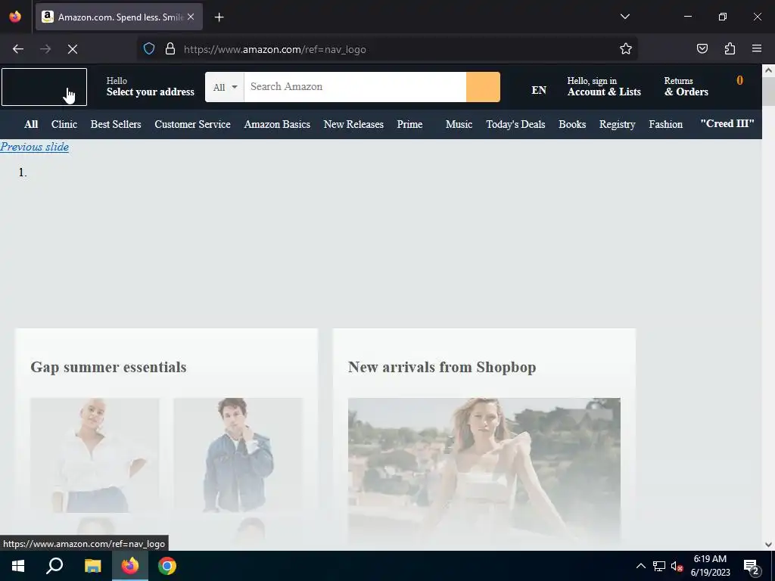Open File Explorer from the taskbar
Screen dimensions: 775x581
click(92, 566)
